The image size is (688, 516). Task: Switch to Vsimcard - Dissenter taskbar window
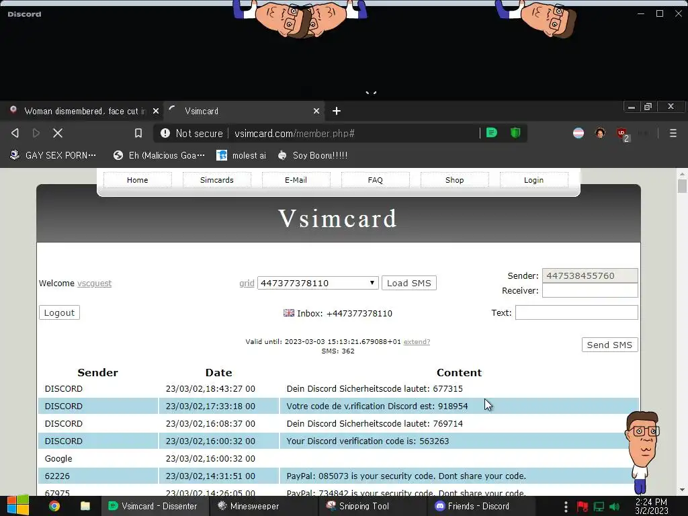155,506
